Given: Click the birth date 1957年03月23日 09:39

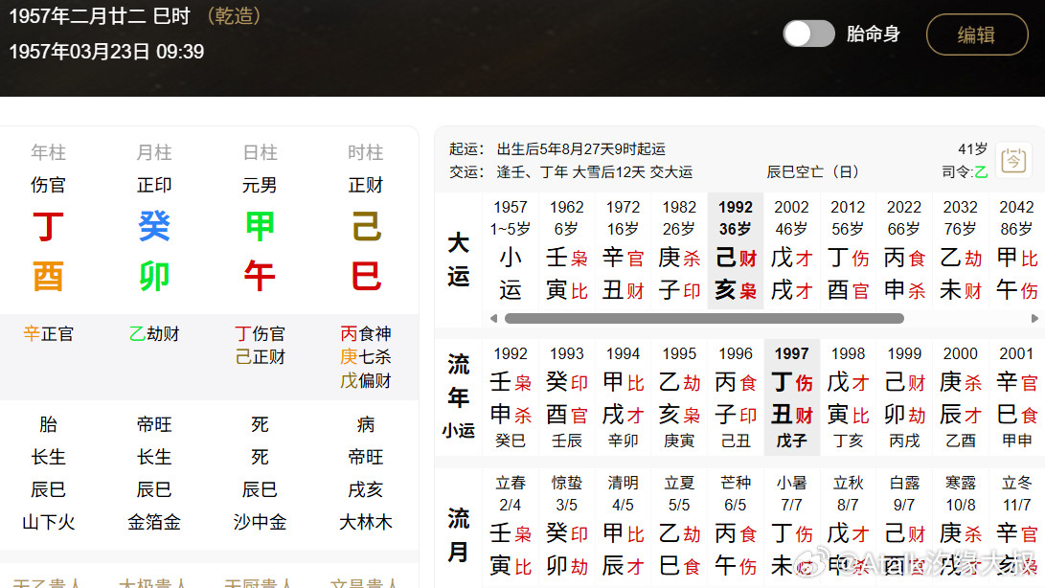Looking at the screenshot, I should pos(106,52).
